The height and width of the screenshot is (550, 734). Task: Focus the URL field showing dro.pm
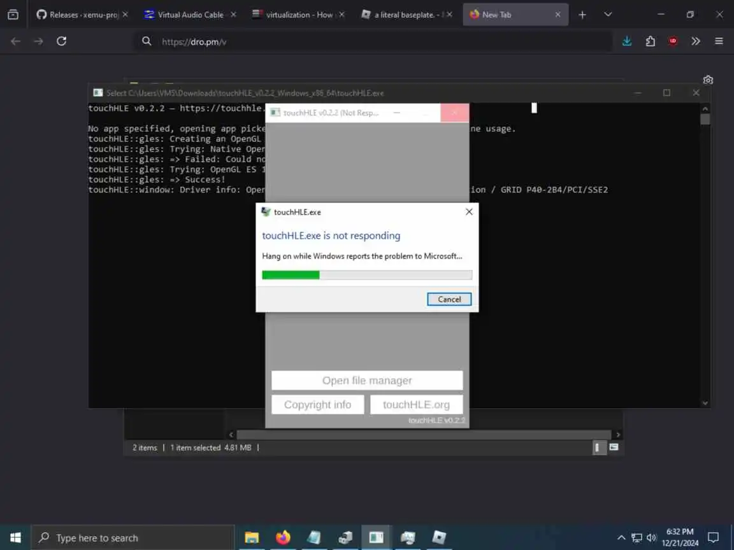click(375, 41)
